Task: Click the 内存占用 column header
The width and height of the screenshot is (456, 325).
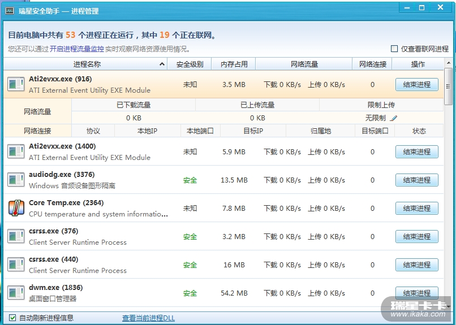Action: pyautogui.click(x=234, y=64)
